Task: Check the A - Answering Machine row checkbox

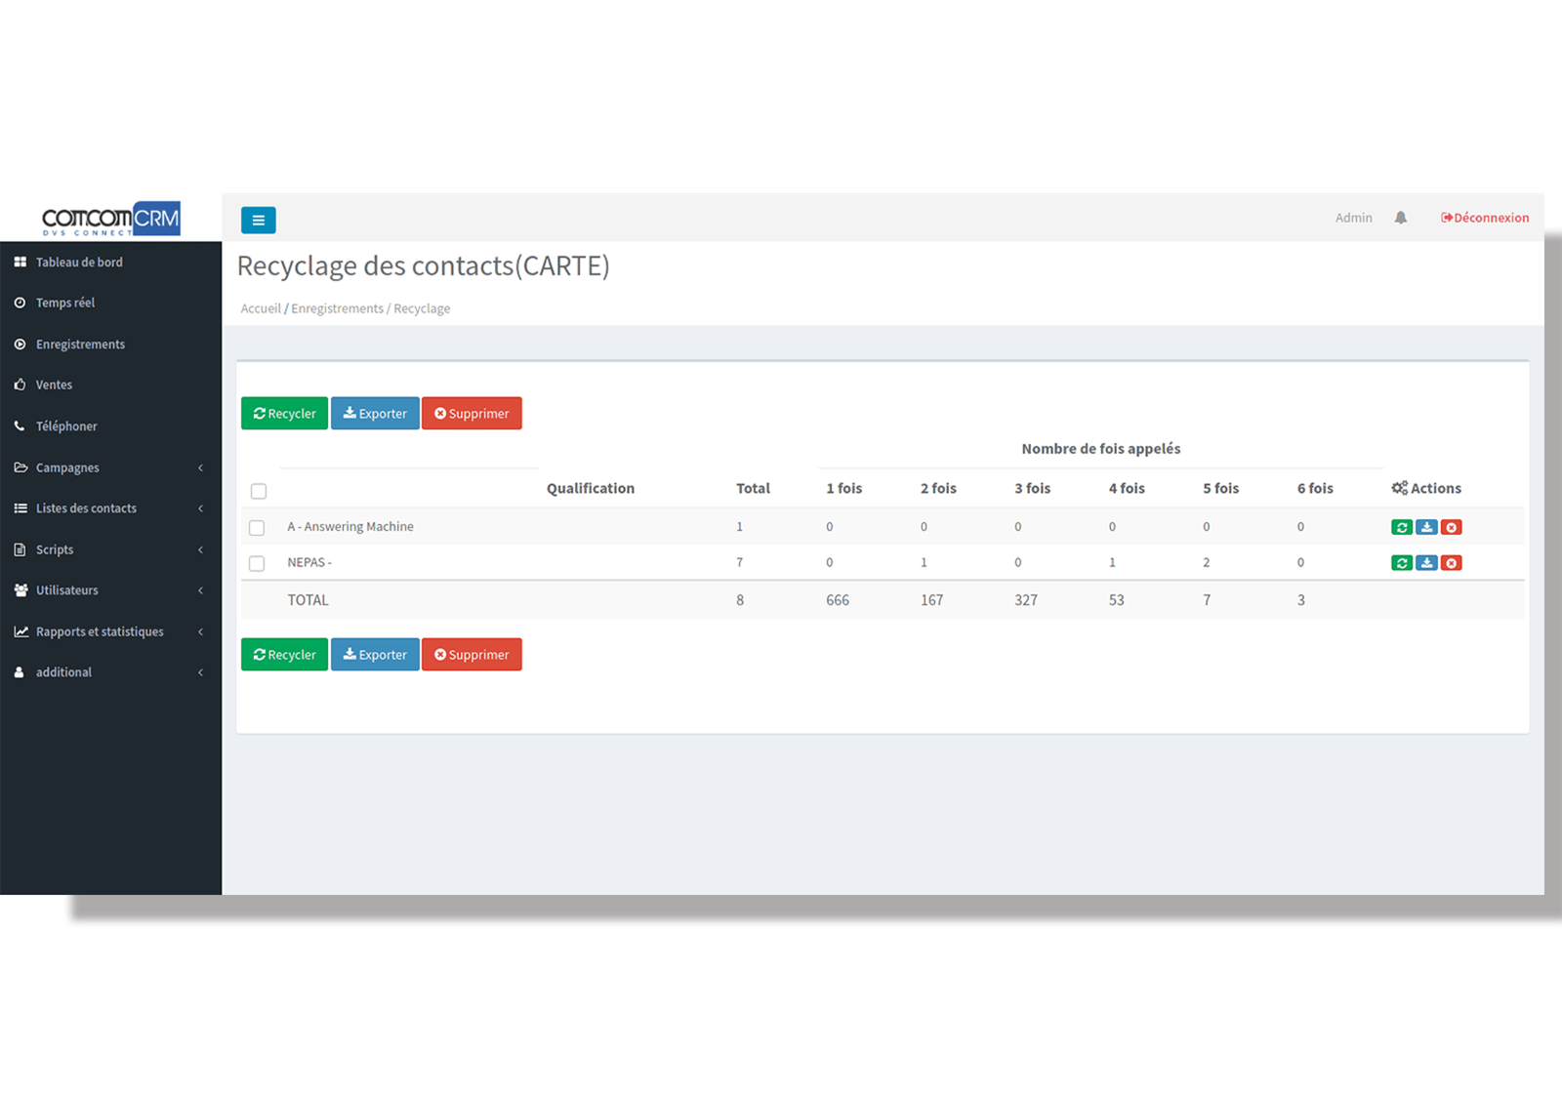Action: (257, 528)
